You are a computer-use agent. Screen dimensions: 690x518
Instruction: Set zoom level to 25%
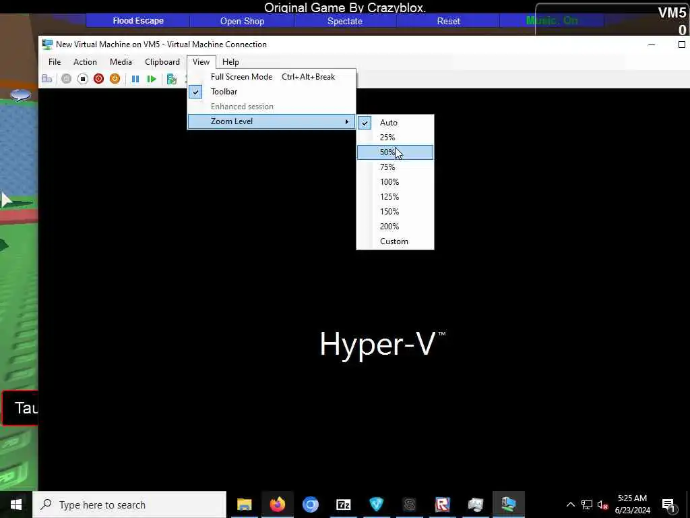pyautogui.click(x=395, y=138)
